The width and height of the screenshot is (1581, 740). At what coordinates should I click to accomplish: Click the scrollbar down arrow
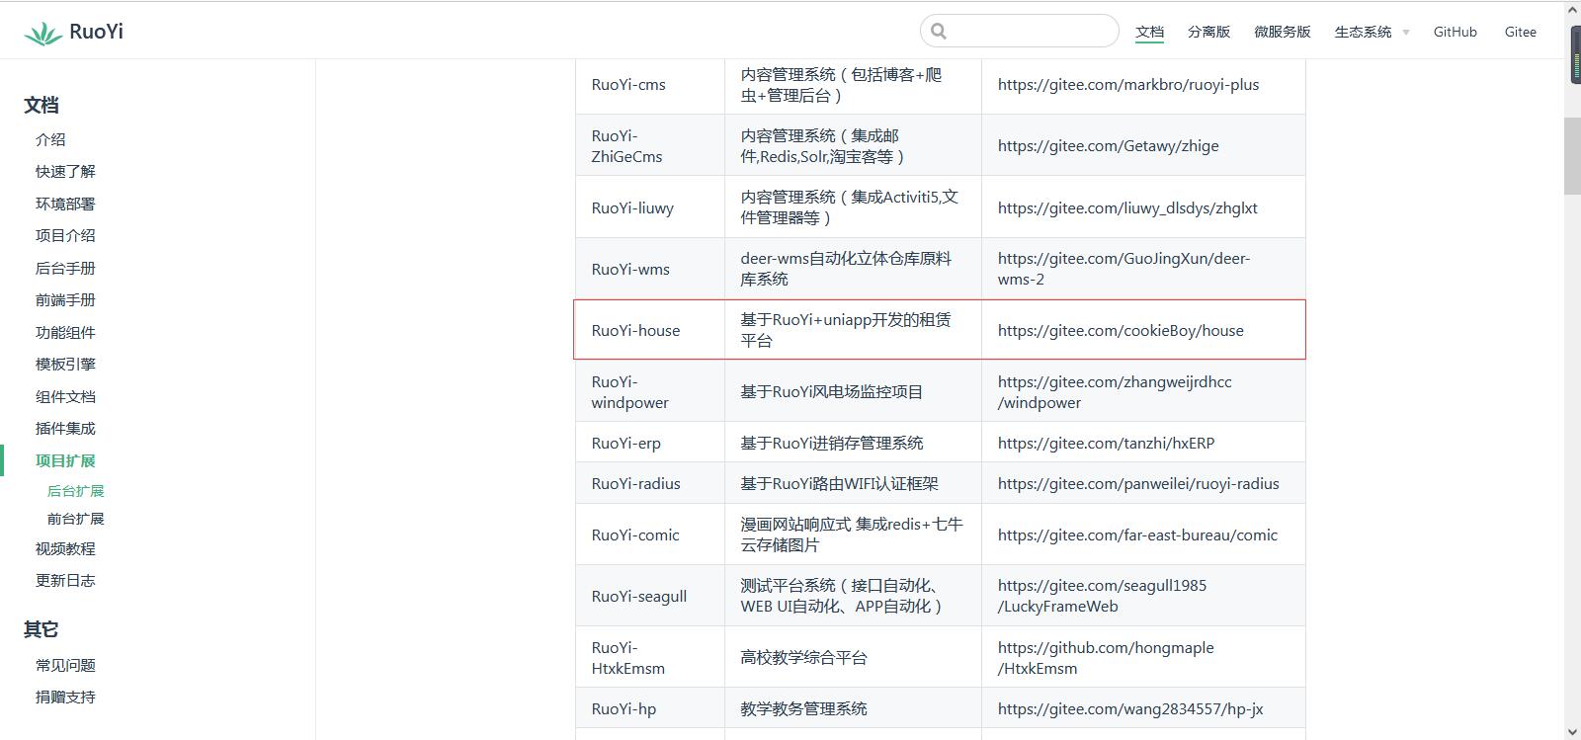coord(1572,731)
